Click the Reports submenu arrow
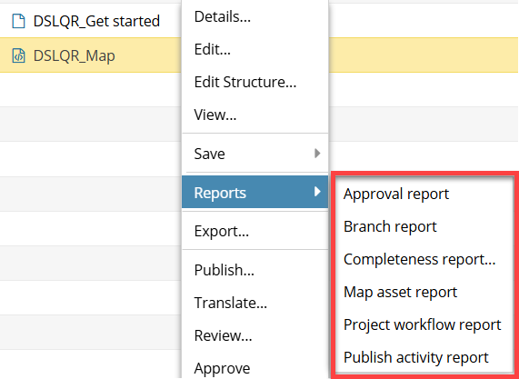 (317, 192)
